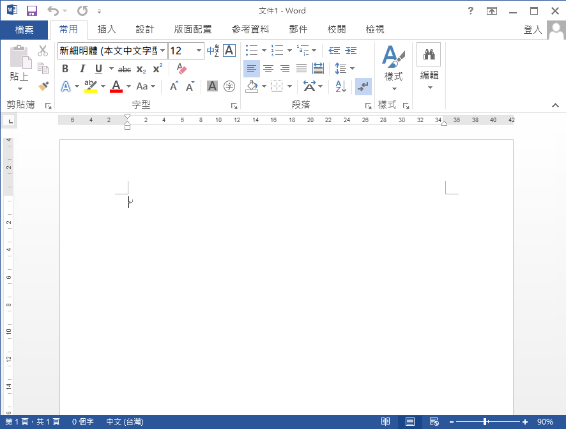Viewport: 566px width, 429px height.
Task: Switch to the 設計 tab
Action: pyautogui.click(x=145, y=29)
